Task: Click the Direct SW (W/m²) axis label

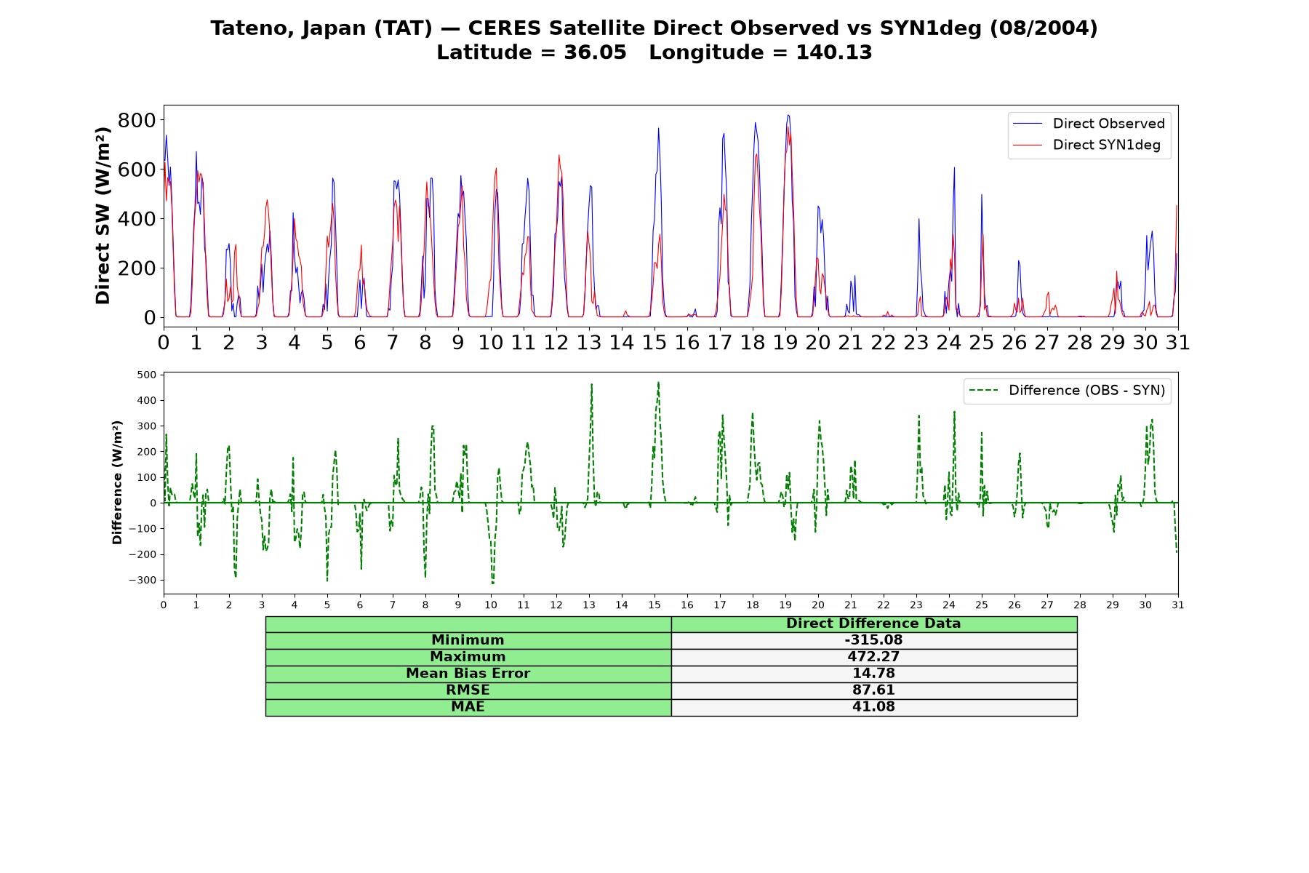Action: click(103, 215)
